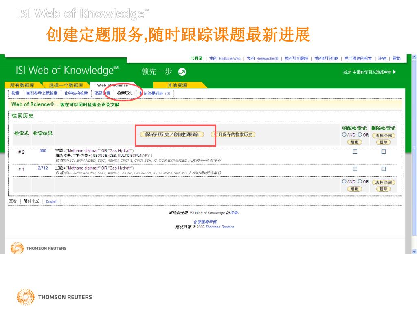Viewport: 417px width, 313px height.
Task: Open 我已保存的检索 link
Action: 358,58
